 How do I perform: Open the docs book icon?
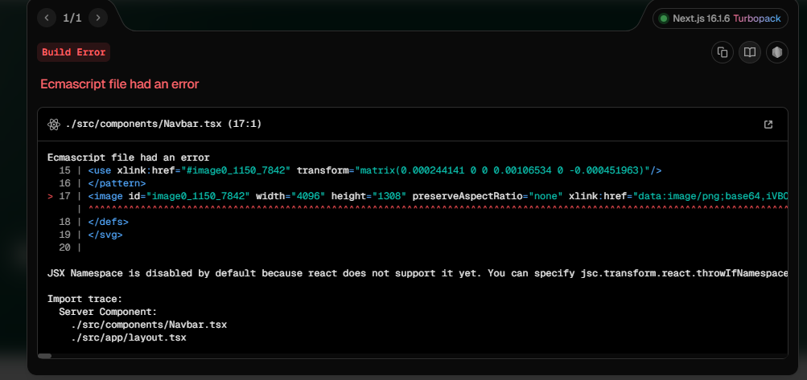click(749, 52)
